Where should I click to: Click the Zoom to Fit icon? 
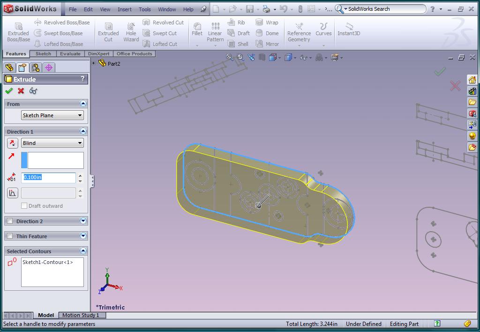click(230, 57)
